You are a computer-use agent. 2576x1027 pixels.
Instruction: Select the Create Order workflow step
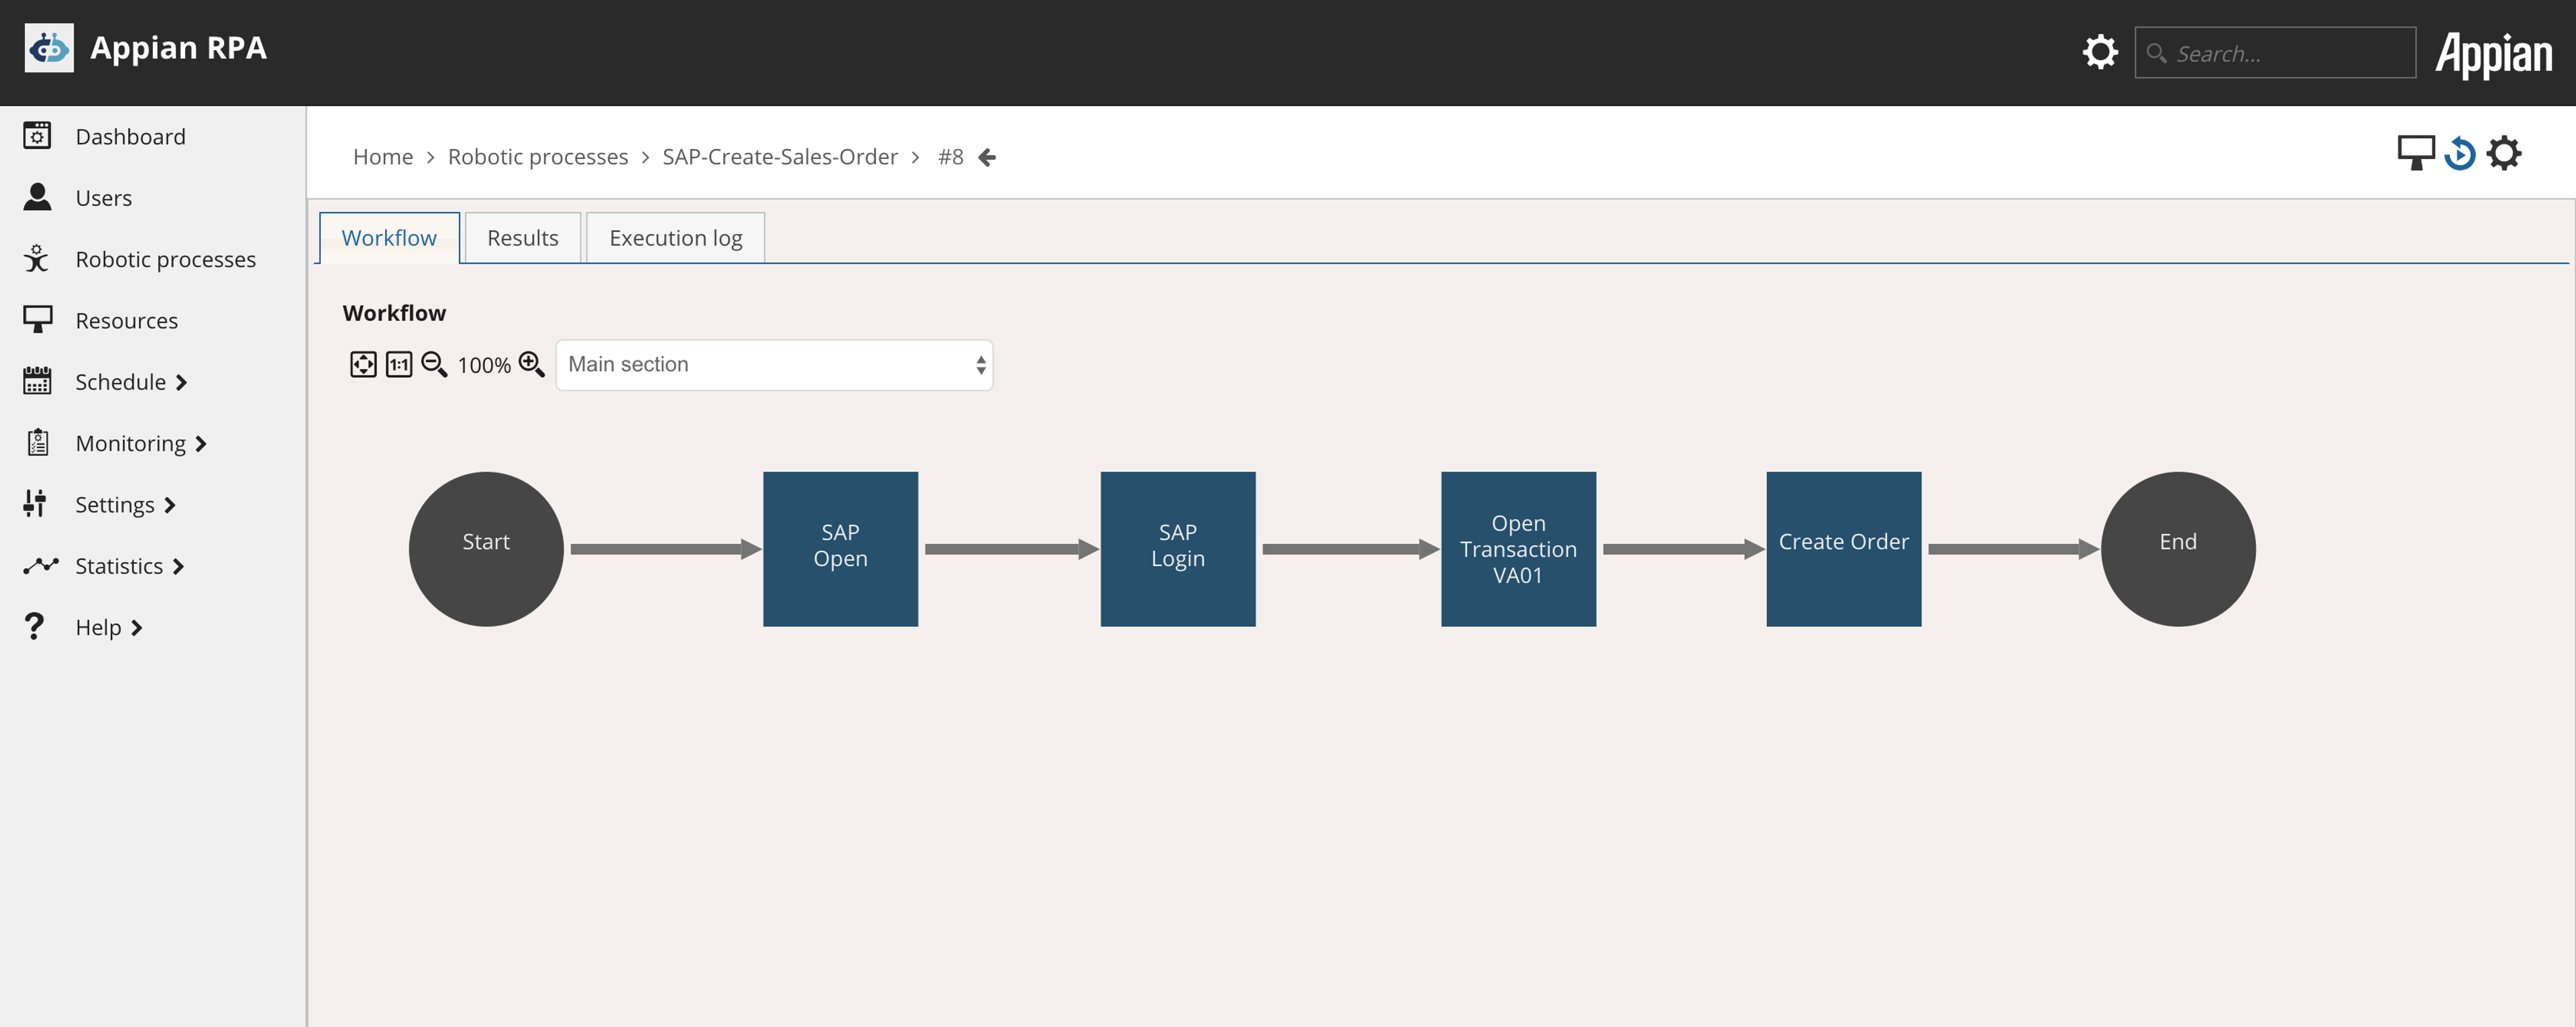click(x=1844, y=549)
